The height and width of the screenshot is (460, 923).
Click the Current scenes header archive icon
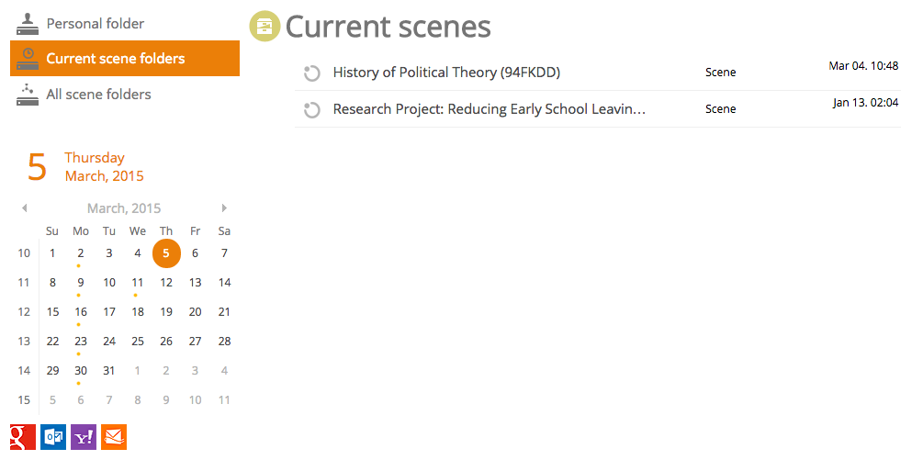265,27
